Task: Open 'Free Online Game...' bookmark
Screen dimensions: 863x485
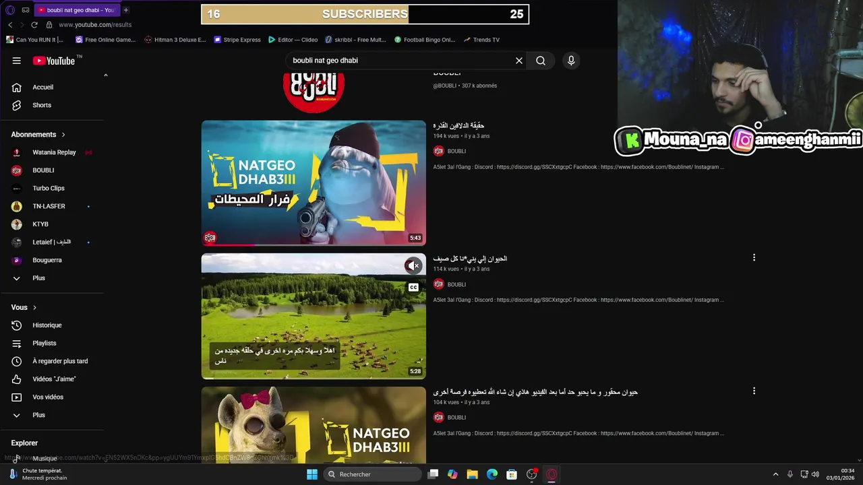Action: click(106, 40)
